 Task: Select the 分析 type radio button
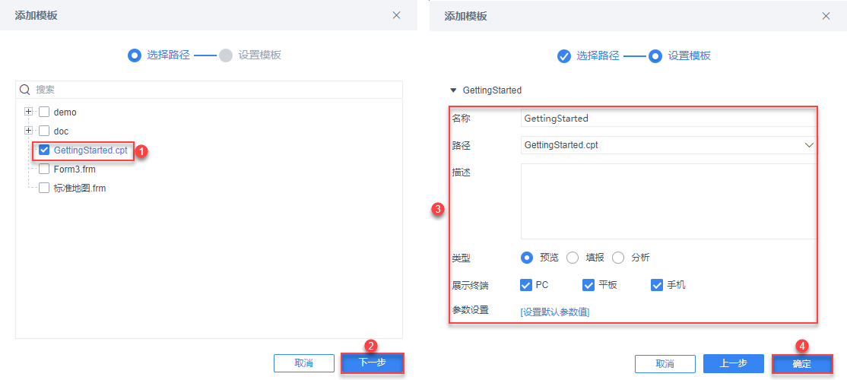click(x=618, y=258)
